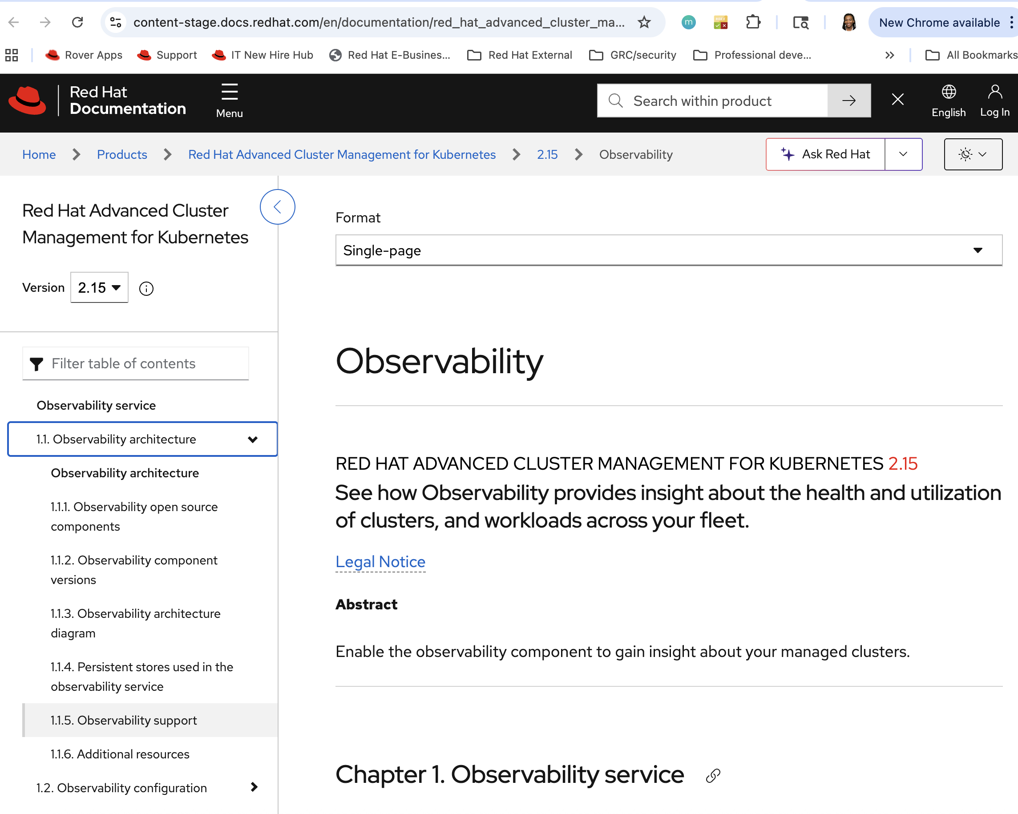
Task: Bookmark page with star icon
Action: point(644,22)
